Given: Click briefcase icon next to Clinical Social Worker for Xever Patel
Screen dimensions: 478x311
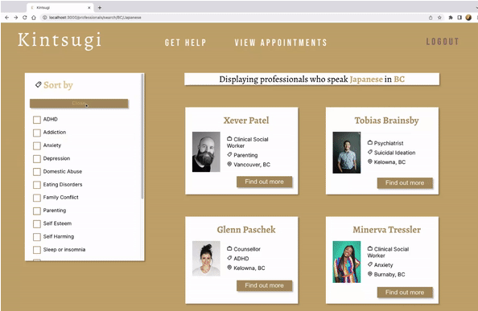Looking at the screenshot, I should 229,139.
